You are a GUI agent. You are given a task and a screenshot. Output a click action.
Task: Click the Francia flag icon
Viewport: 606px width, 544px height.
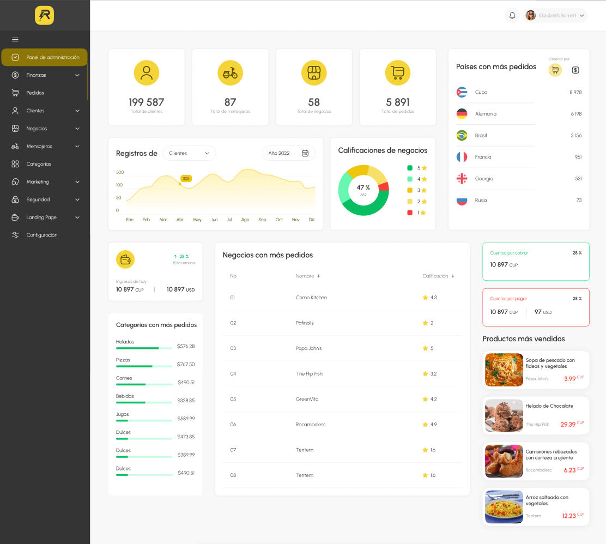tap(462, 157)
